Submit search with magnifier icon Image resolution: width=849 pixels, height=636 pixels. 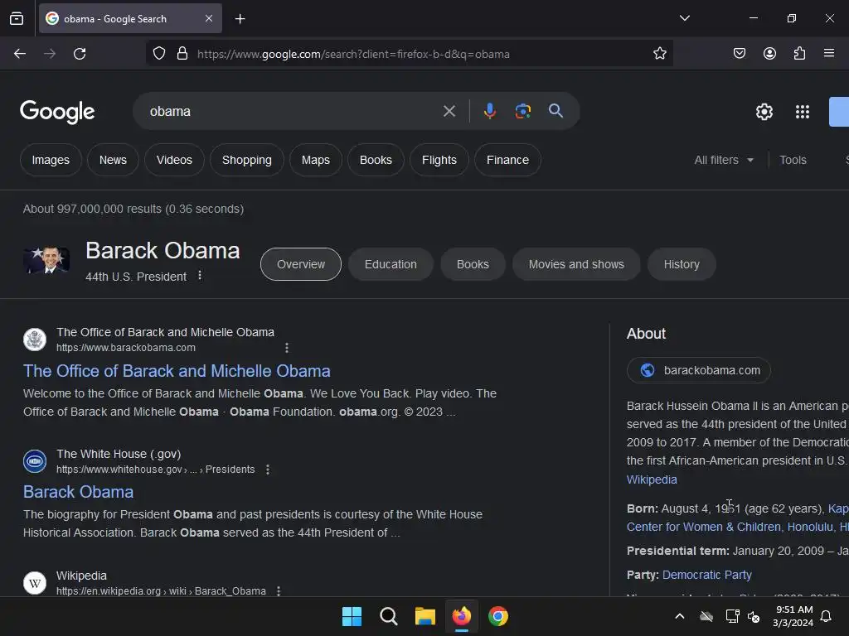(x=555, y=111)
